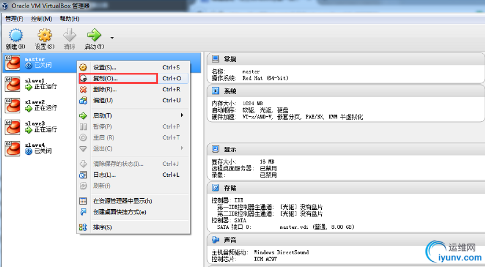
Task: Select the slave1 virtual machine icon
Action: coord(13,84)
